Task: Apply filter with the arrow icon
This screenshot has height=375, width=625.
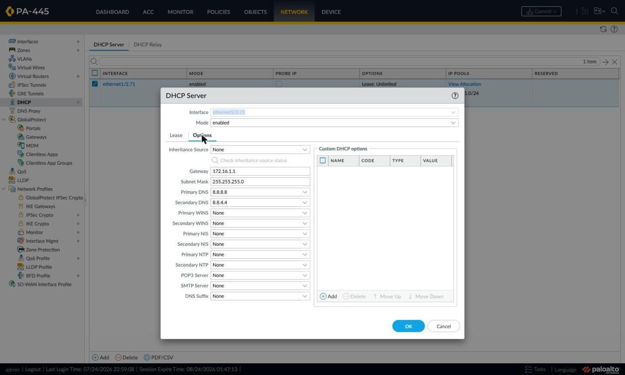Action: point(605,62)
